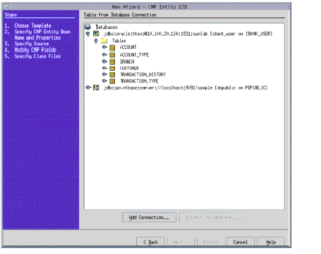Open the window menu icon in title bar
This screenshot has width=321, height=254.
point(6,7)
